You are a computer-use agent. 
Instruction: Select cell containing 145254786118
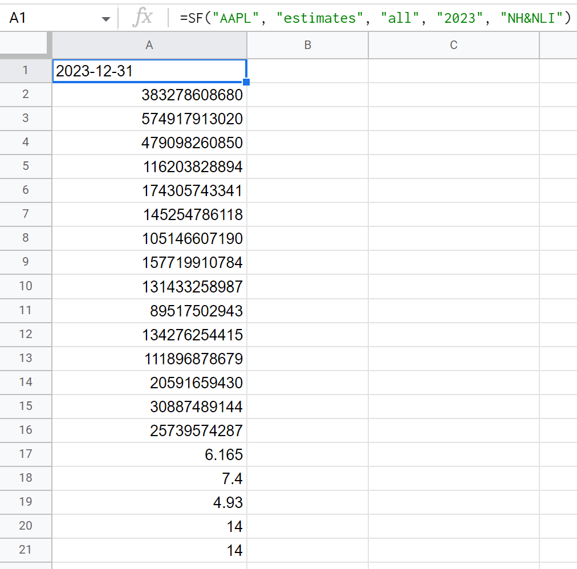point(149,214)
